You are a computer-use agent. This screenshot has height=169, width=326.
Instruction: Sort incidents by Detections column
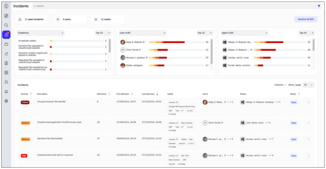[109, 94]
